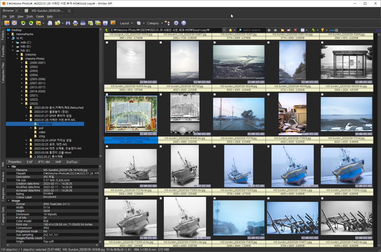Click the blue Help question mark icon

tap(184, 23)
